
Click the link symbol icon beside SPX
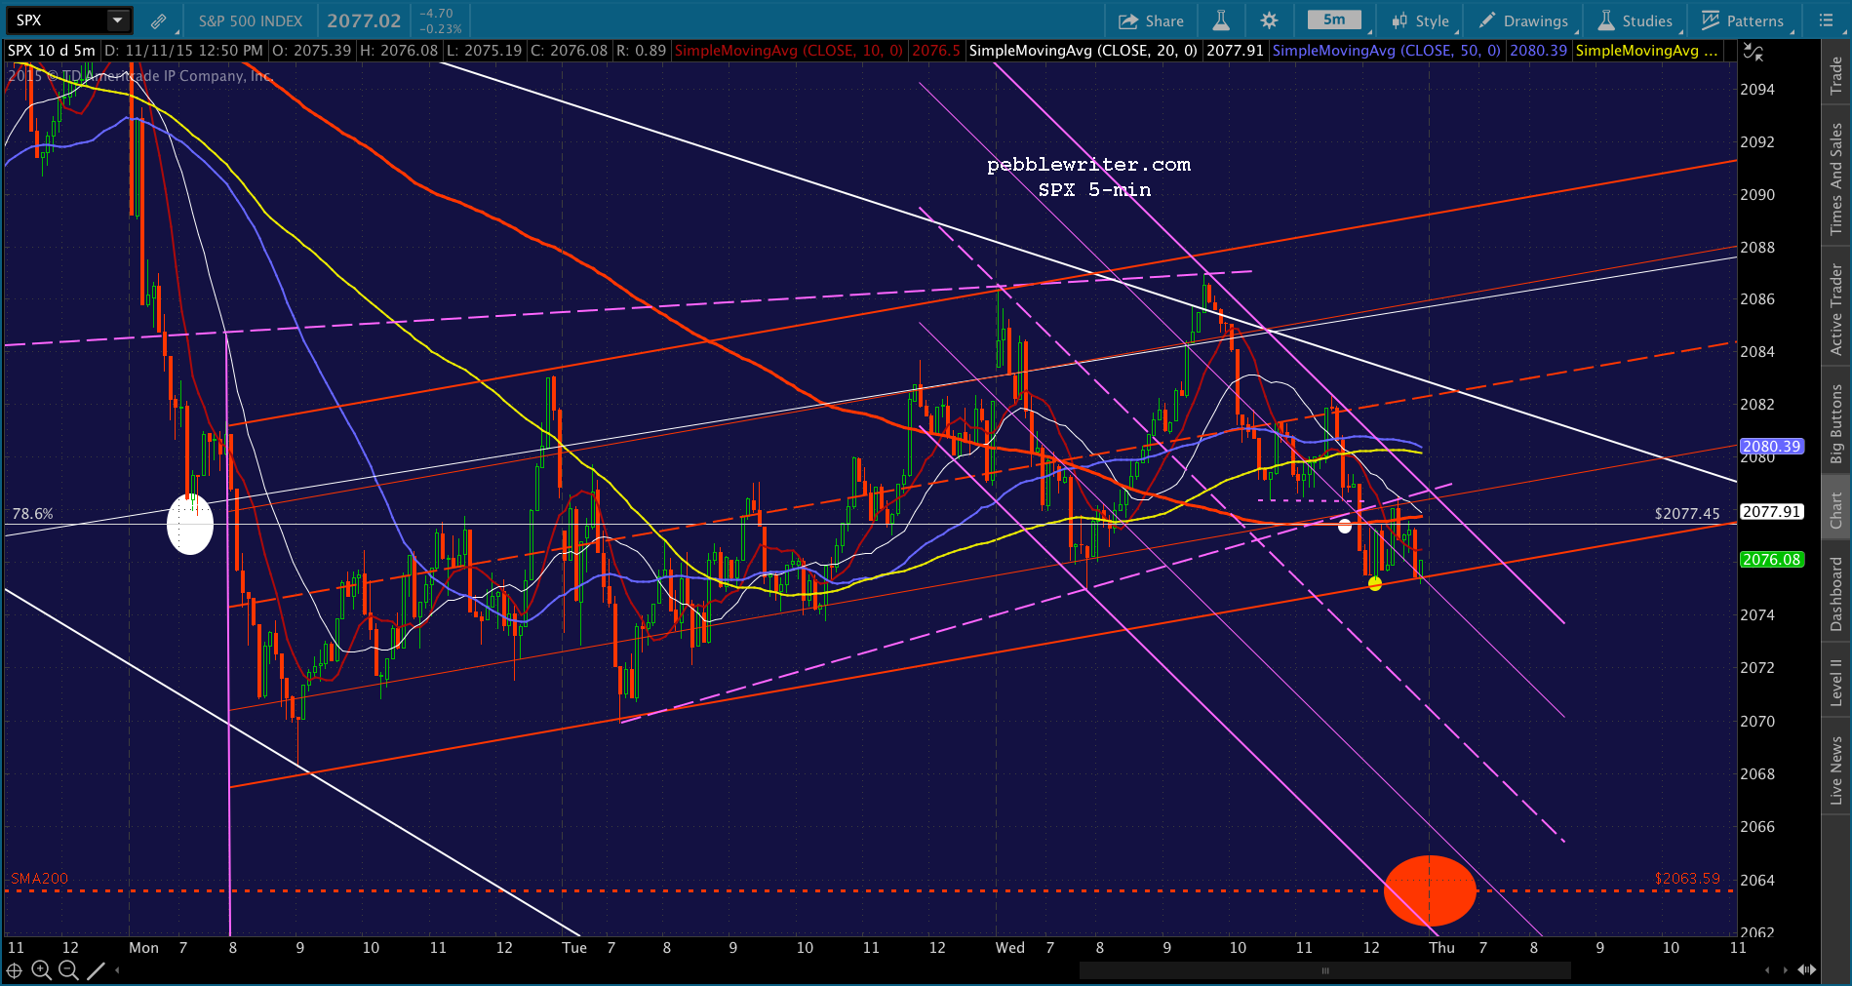tap(158, 20)
